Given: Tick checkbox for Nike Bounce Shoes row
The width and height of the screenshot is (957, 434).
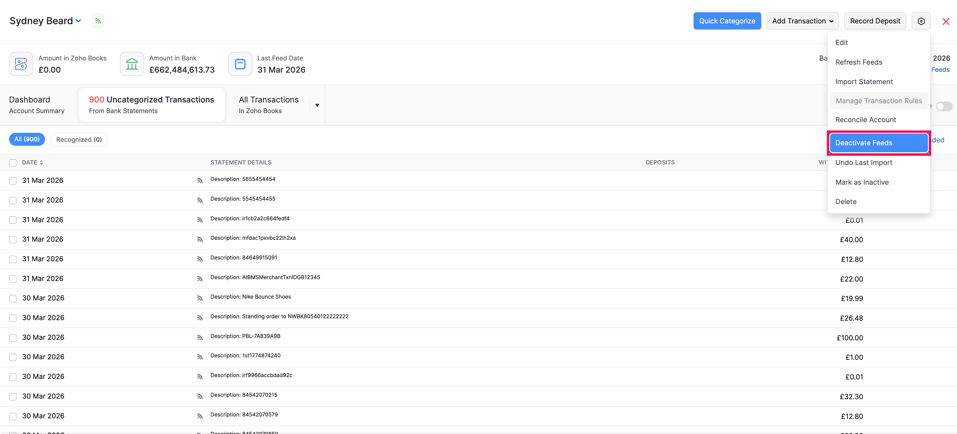Looking at the screenshot, I should coord(13,298).
